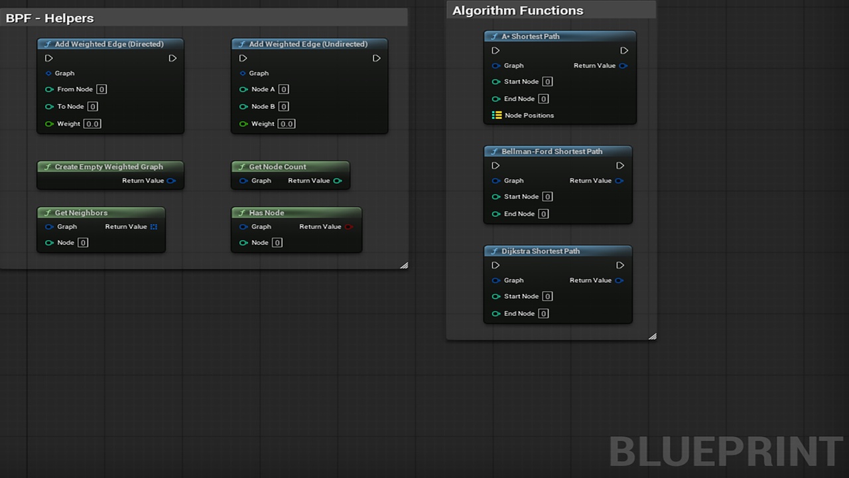Click End Node value field on A* Shortest Path
This screenshot has height=478, width=849.
click(x=543, y=99)
